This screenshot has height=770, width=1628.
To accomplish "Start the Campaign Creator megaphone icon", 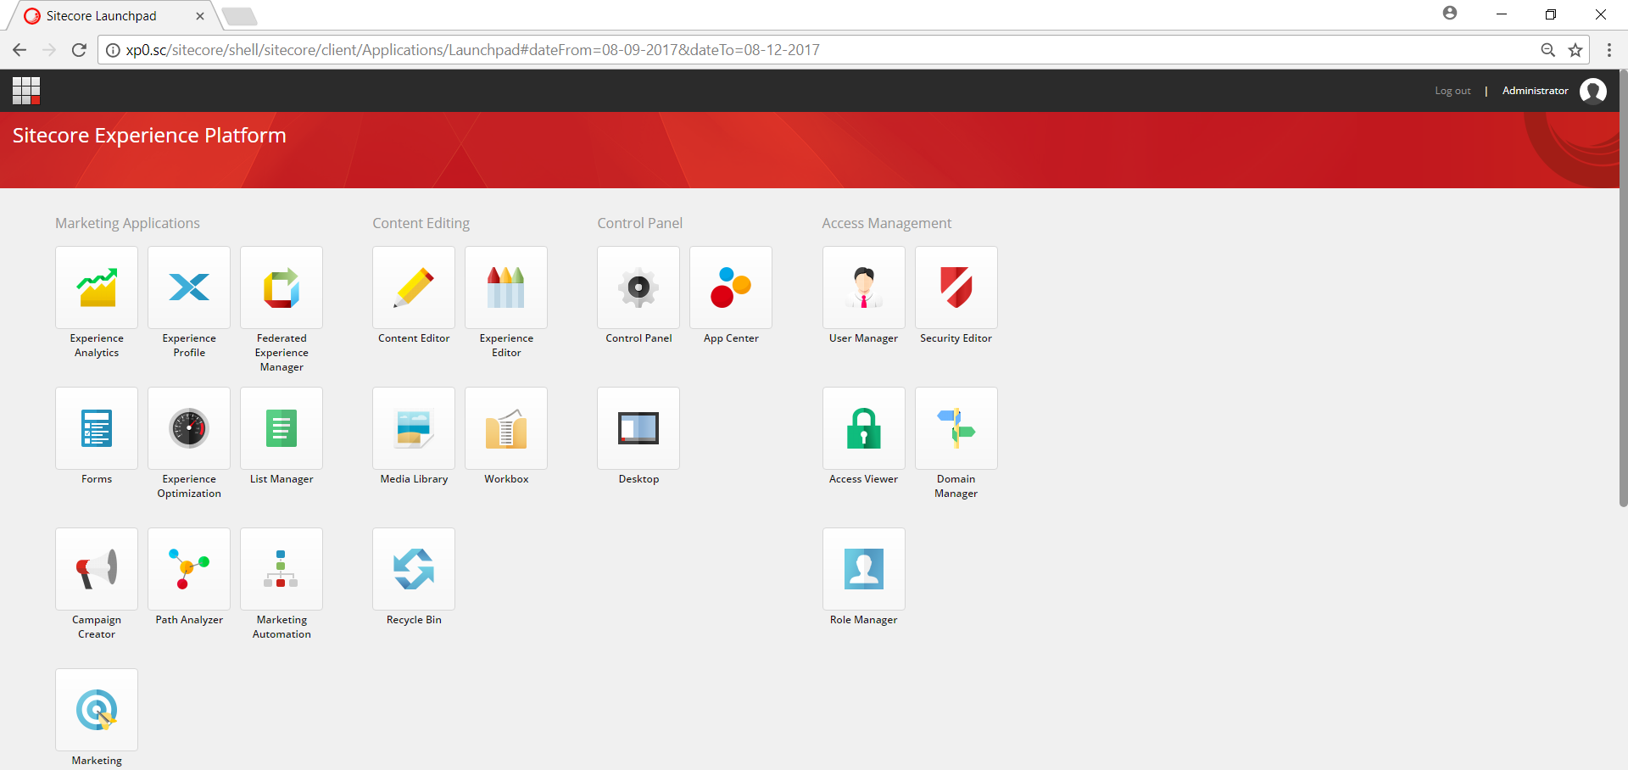I will click(97, 569).
